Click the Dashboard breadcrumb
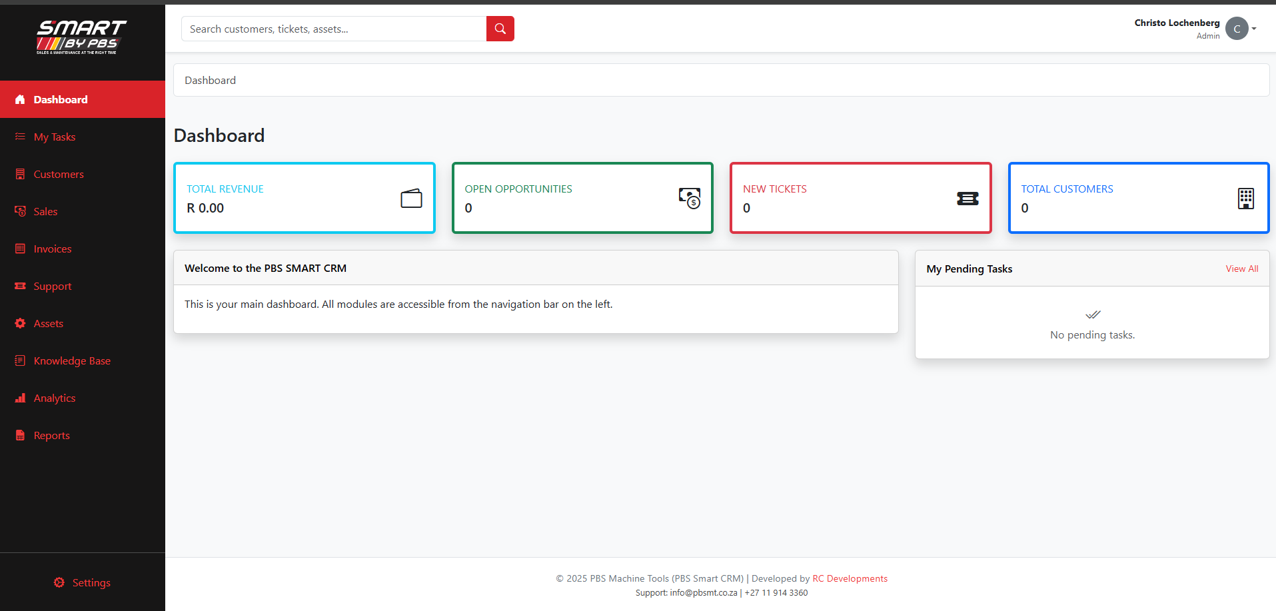The width and height of the screenshot is (1276, 611). [210, 80]
